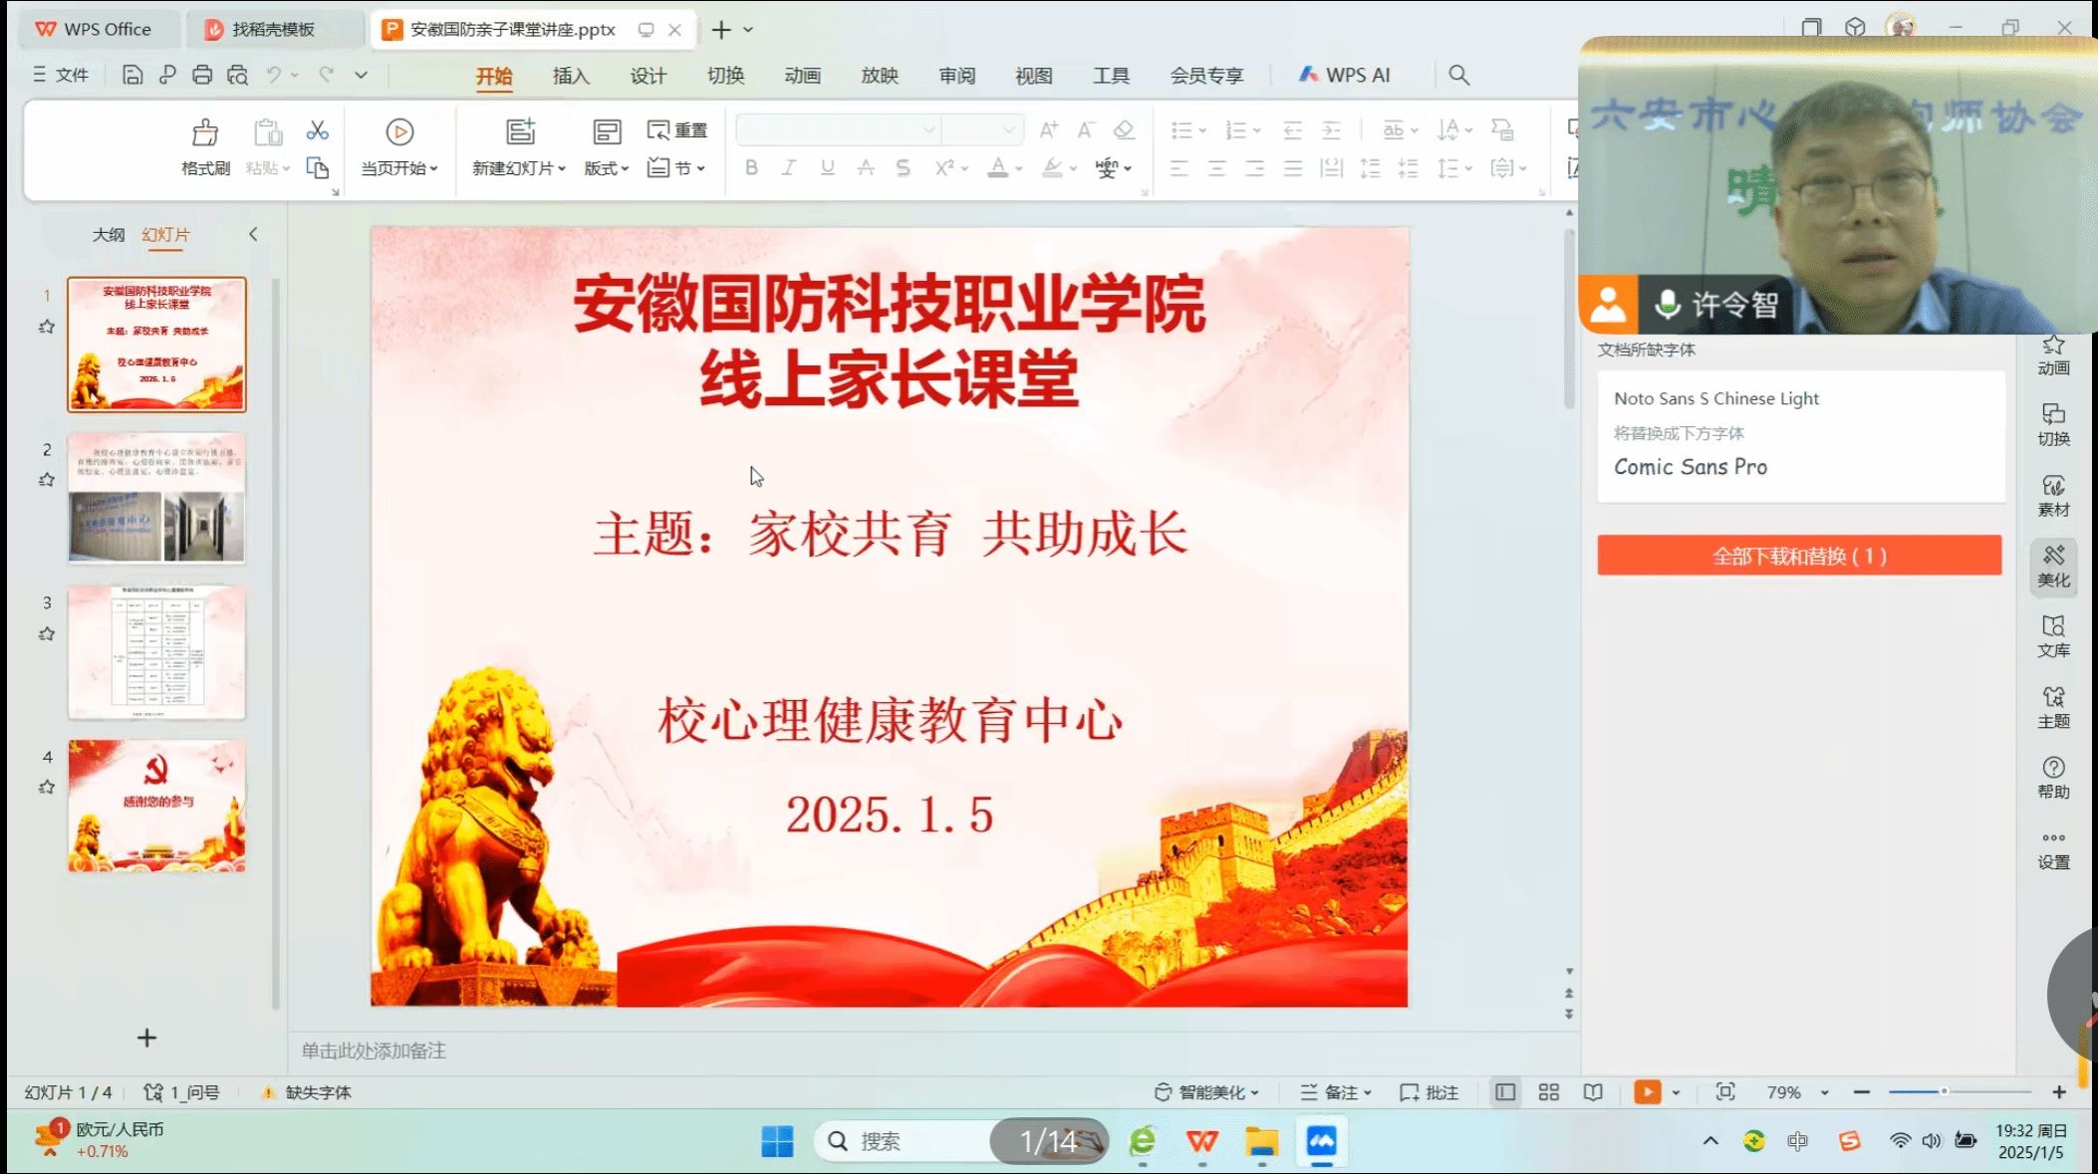Expand the 新建幻灯片 dropdown
The image size is (2098, 1174).
click(x=519, y=168)
